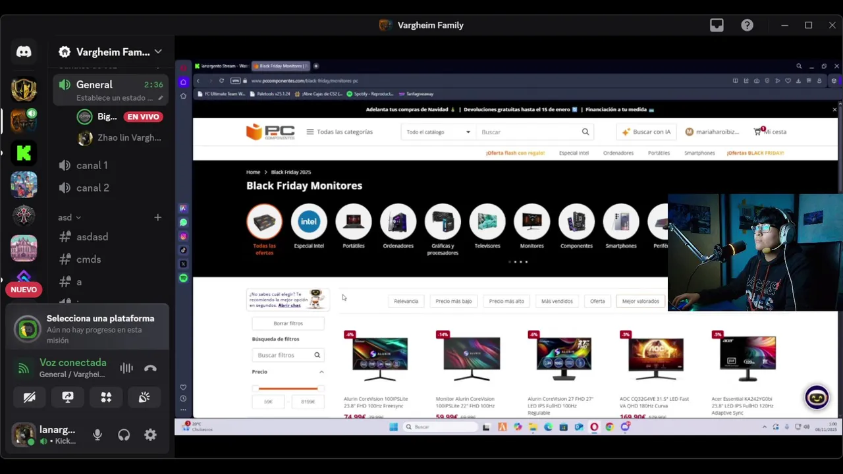The width and height of the screenshot is (843, 474).
Task: Open Chrome icon in streamed taskbar
Action: (609, 427)
